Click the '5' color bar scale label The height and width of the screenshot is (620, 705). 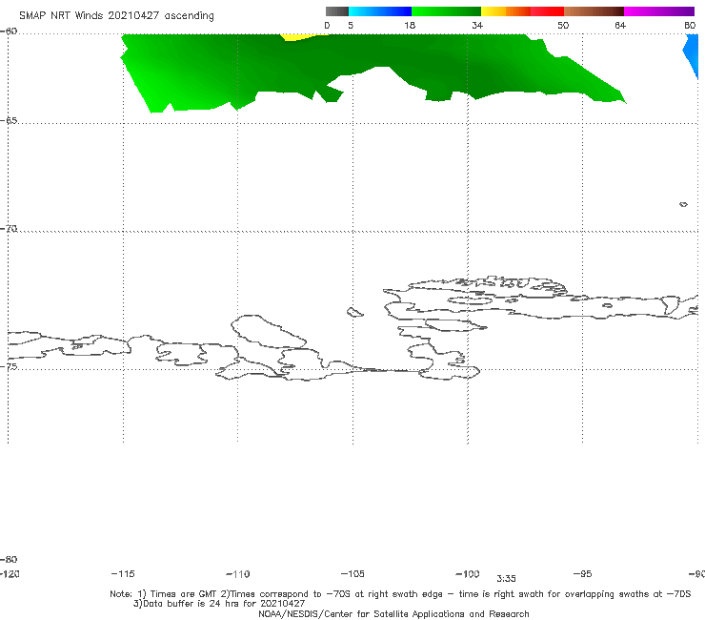pyautogui.click(x=351, y=26)
